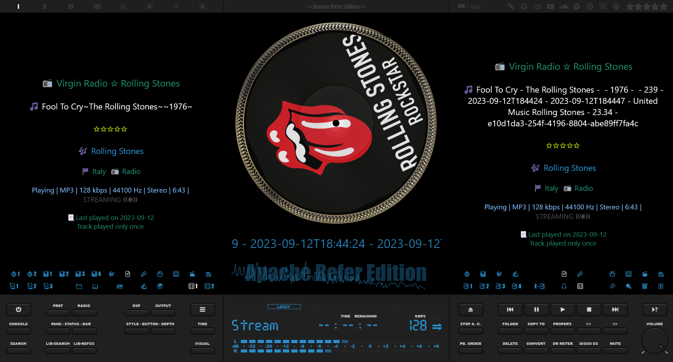The width and height of the screenshot is (673, 362).
Task: Click the PROPERT. button
Action: click(563, 331)
